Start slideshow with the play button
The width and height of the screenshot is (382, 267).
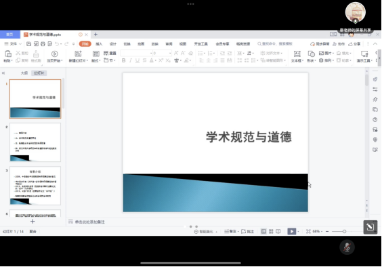pos(292,231)
